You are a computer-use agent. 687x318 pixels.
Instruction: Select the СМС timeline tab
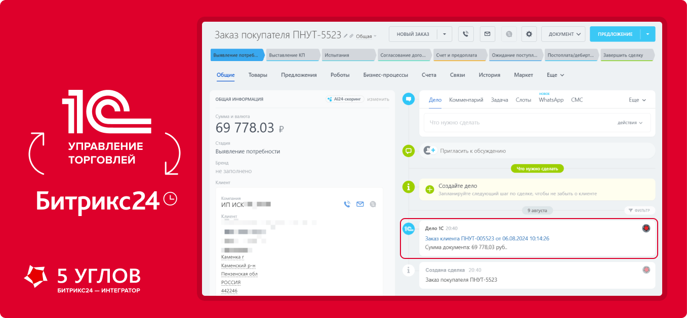(577, 100)
